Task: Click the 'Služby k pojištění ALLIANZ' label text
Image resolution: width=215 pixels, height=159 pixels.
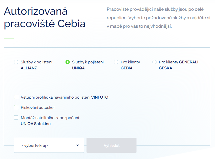Action: (x=36, y=65)
